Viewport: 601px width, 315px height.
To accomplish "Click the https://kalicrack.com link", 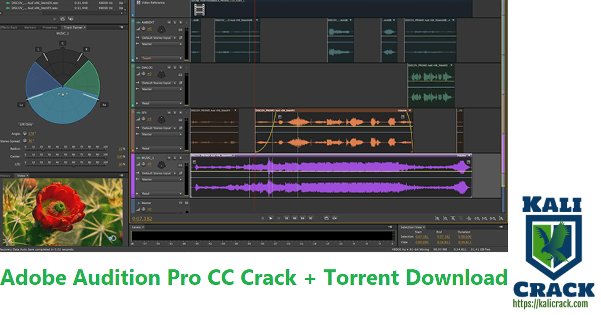I will [x=550, y=303].
